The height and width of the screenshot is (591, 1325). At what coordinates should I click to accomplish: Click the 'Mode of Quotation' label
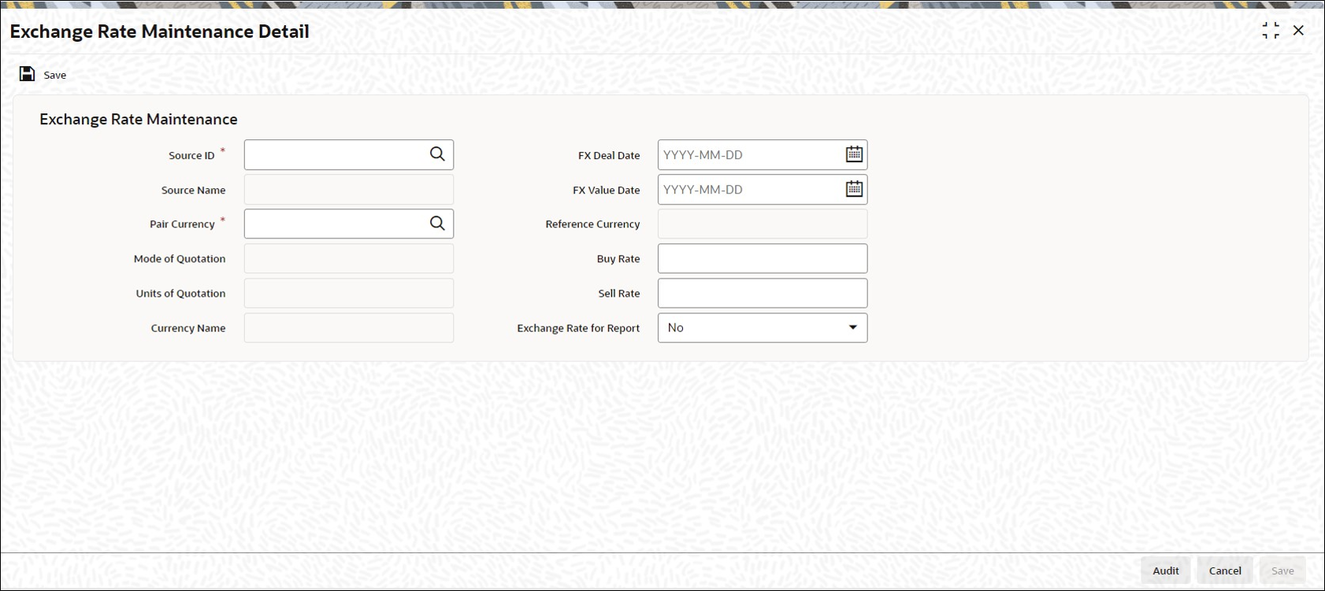coord(180,259)
